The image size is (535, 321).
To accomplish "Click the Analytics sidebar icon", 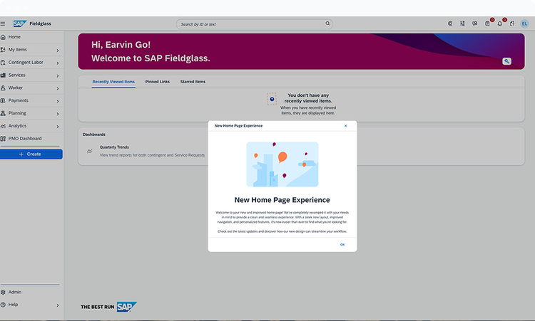I will [3, 126].
